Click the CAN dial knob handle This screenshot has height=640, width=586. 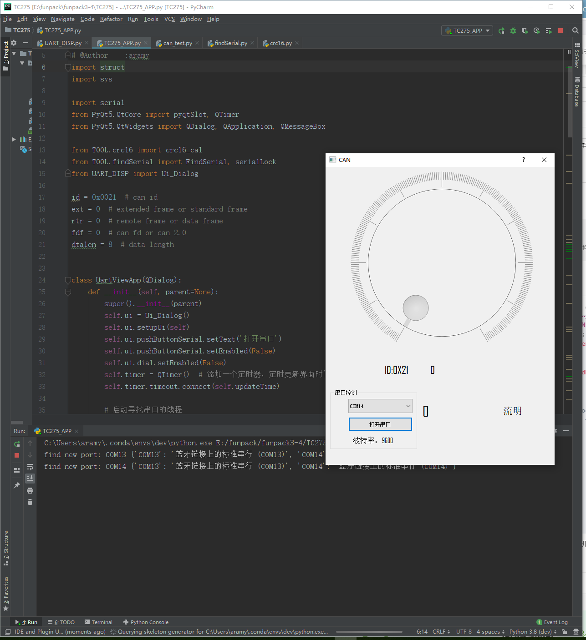(416, 308)
